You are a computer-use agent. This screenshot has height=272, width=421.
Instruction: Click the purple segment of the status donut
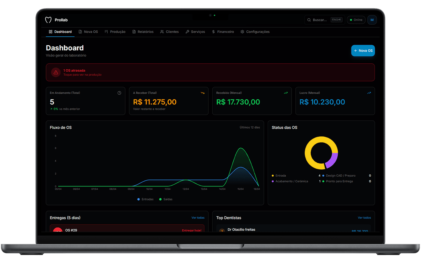(333, 160)
